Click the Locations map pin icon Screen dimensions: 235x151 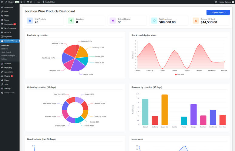click(x=71, y=21)
